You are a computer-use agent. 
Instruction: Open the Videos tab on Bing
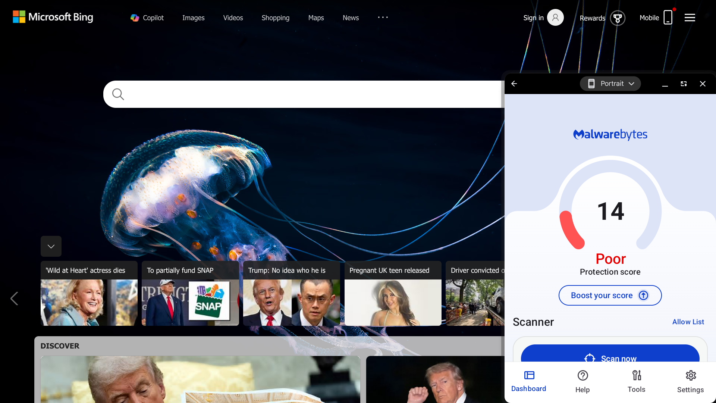click(233, 18)
